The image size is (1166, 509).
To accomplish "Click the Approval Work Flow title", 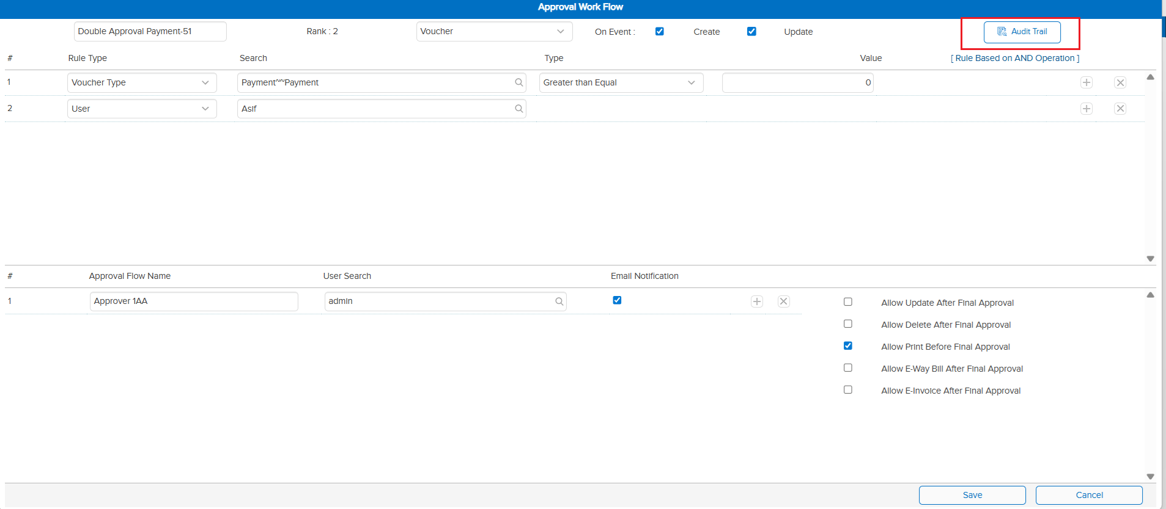I will [580, 7].
